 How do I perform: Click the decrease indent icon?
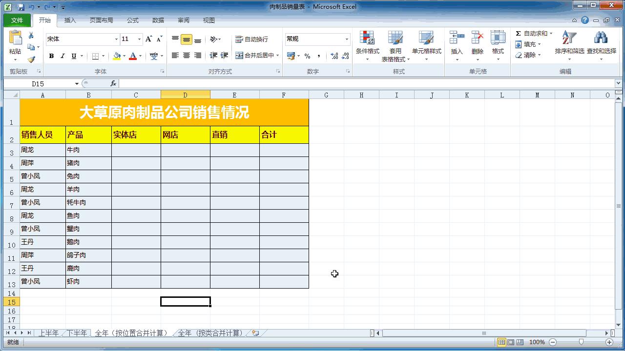click(x=213, y=56)
